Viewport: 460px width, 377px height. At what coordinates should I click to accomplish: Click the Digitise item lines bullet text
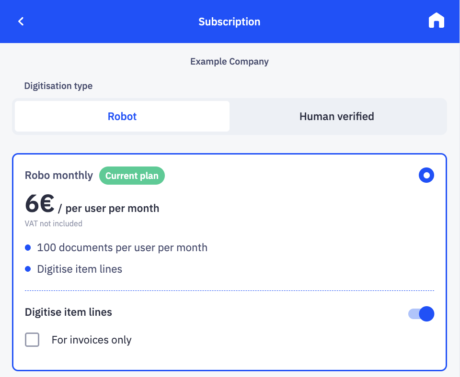pos(80,269)
